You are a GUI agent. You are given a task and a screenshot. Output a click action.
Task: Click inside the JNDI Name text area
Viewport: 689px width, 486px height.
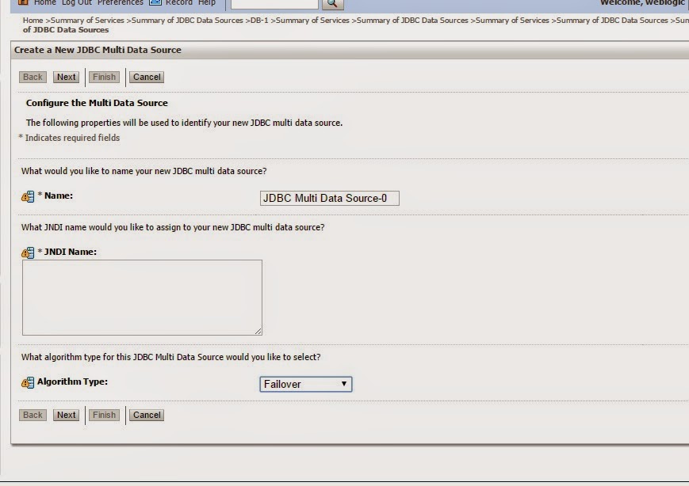[143, 297]
